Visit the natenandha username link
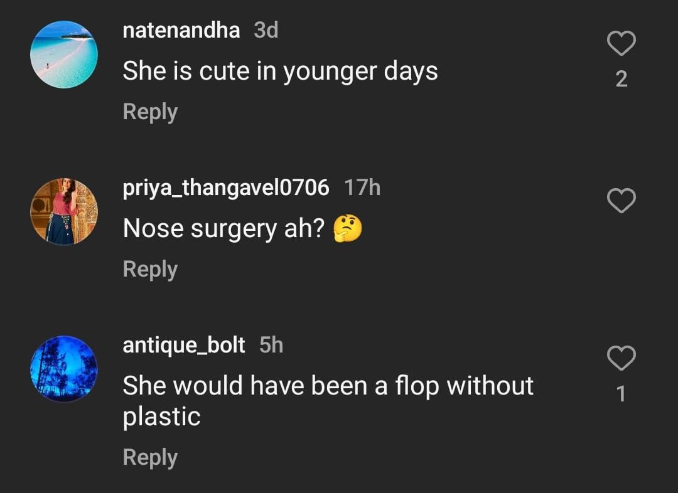Screen dimensions: 678x493 click(181, 30)
